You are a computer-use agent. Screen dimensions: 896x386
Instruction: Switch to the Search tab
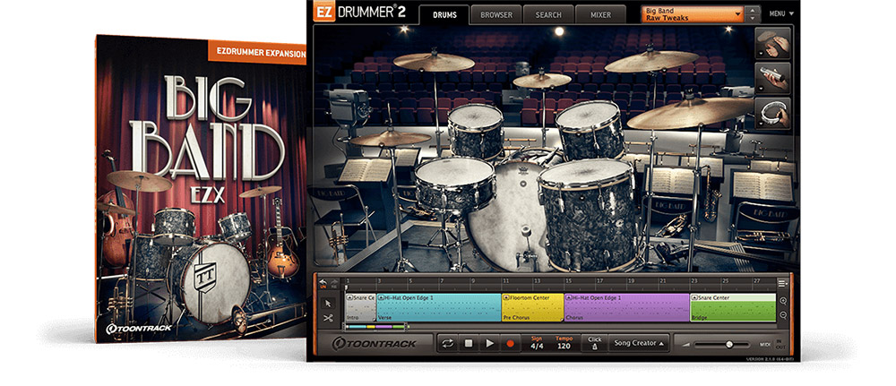point(548,15)
